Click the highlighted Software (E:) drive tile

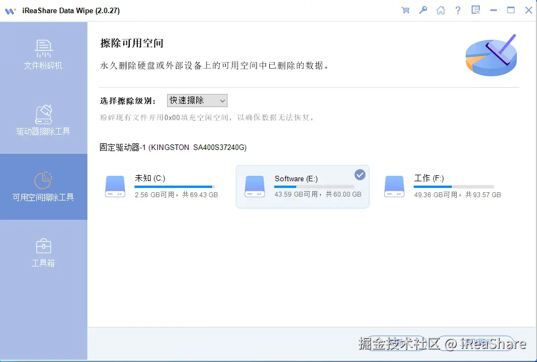click(x=302, y=186)
